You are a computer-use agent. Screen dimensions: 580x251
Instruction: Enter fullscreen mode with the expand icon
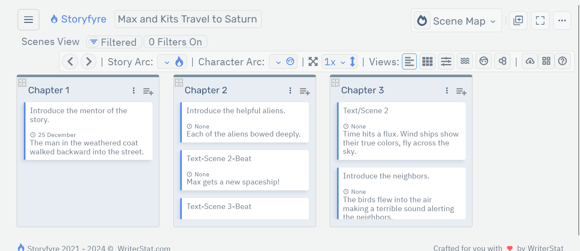(x=540, y=20)
